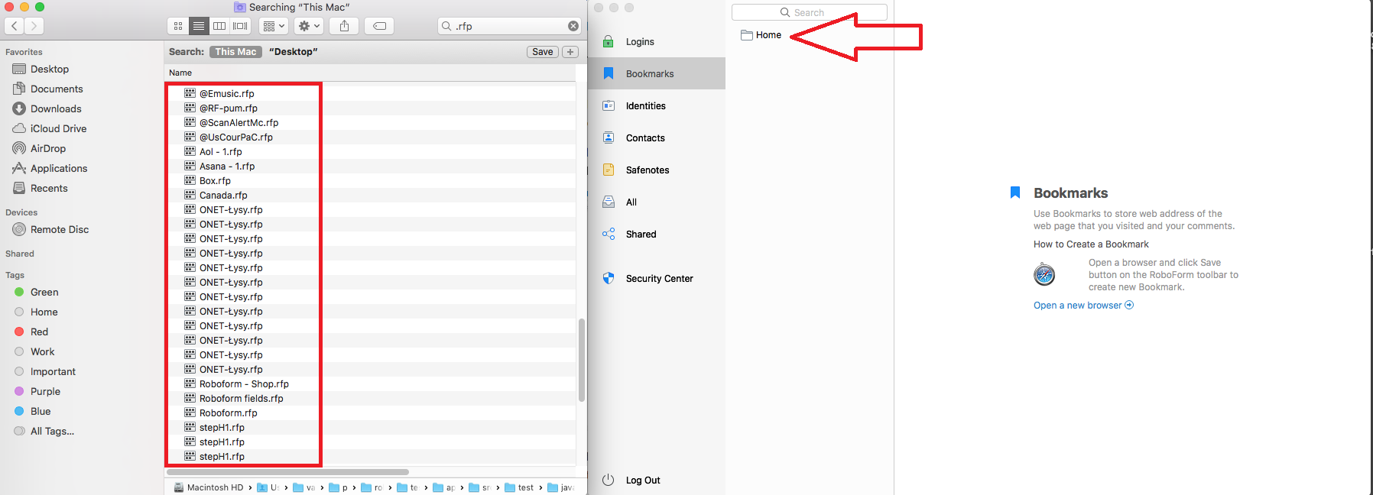Select the @UsCourPaC.rfp file

[x=235, y=137]
